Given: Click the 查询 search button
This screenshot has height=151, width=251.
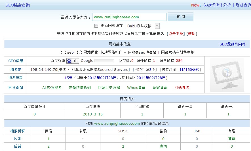Looking at the screenshot, I should tap(180, 17).
